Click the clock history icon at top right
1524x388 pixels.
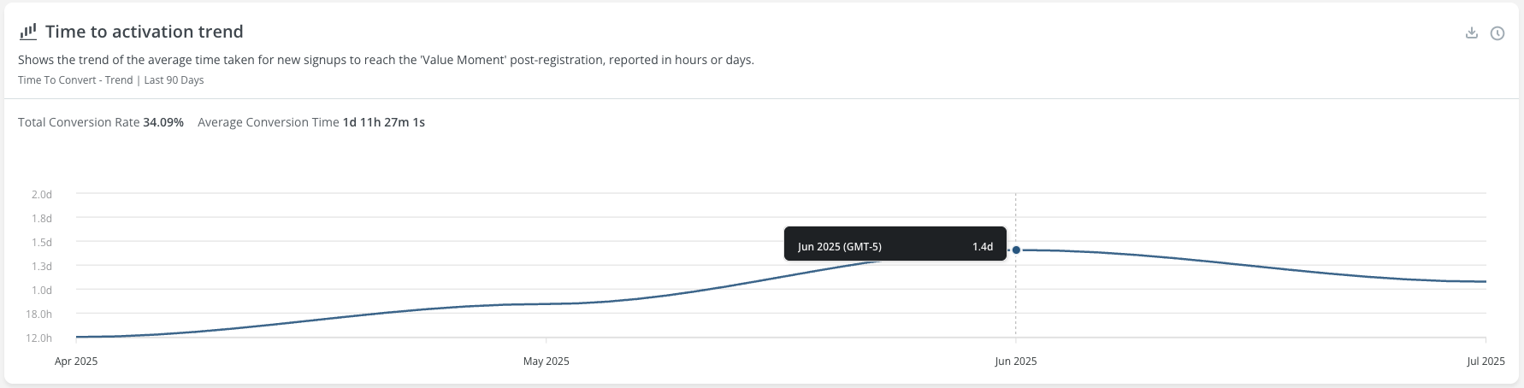[x=1497, y=33]
